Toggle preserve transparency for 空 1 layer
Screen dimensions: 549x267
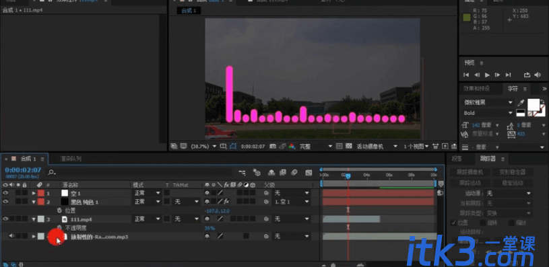click(x=167, y=193)
